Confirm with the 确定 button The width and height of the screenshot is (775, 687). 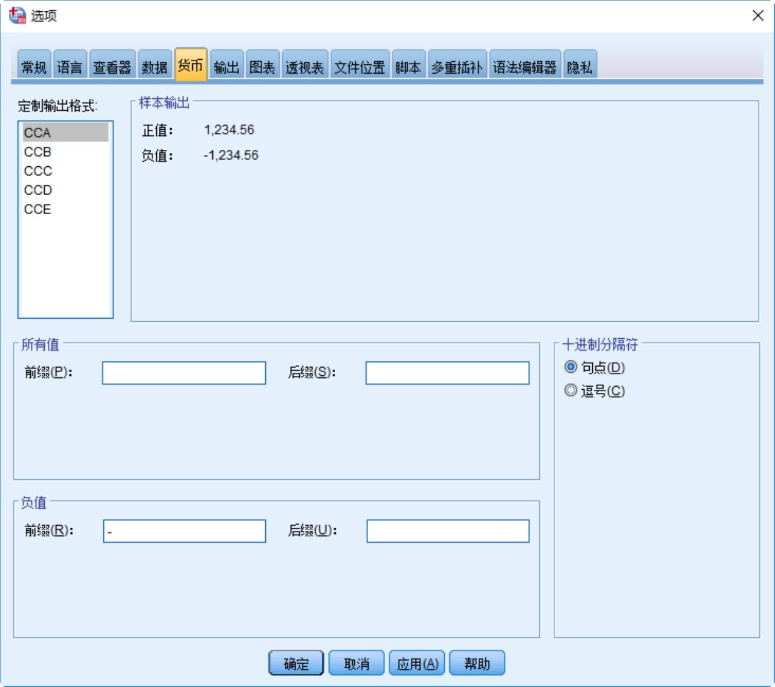coord(296,663)
